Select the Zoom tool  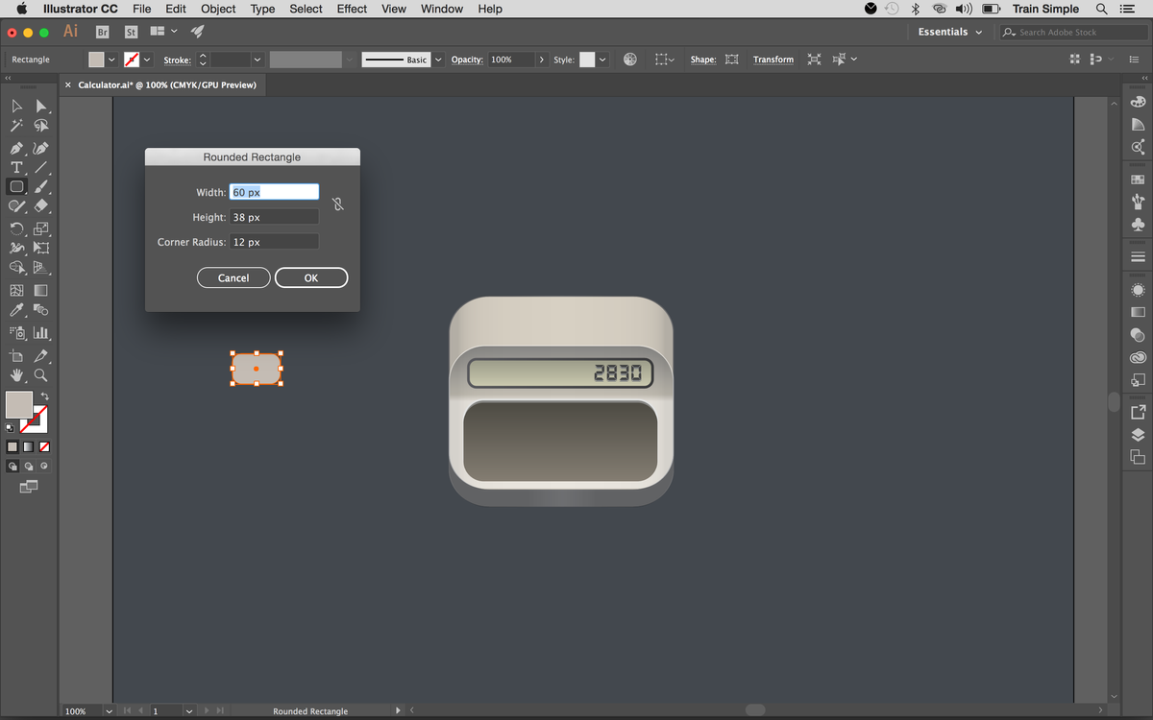tap(40, 375)
